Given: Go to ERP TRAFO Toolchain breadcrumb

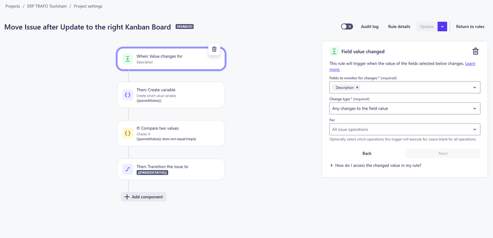Looking at the screenshot, I should pyautogui.click(x=47, y=6).
